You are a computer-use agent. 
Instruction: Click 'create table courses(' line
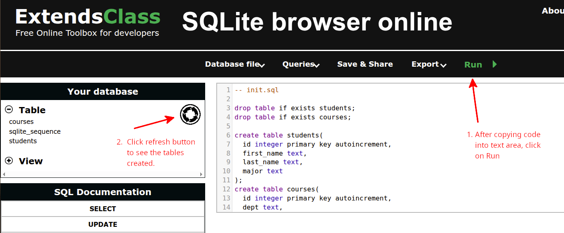point(276,189)
